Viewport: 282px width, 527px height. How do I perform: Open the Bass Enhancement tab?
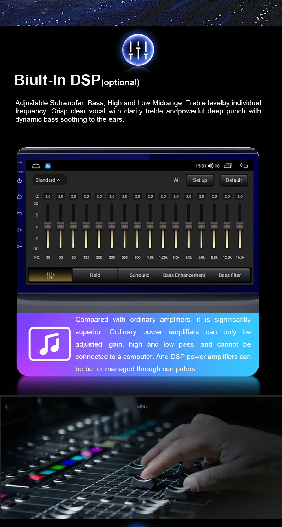(x=184, y=275)
